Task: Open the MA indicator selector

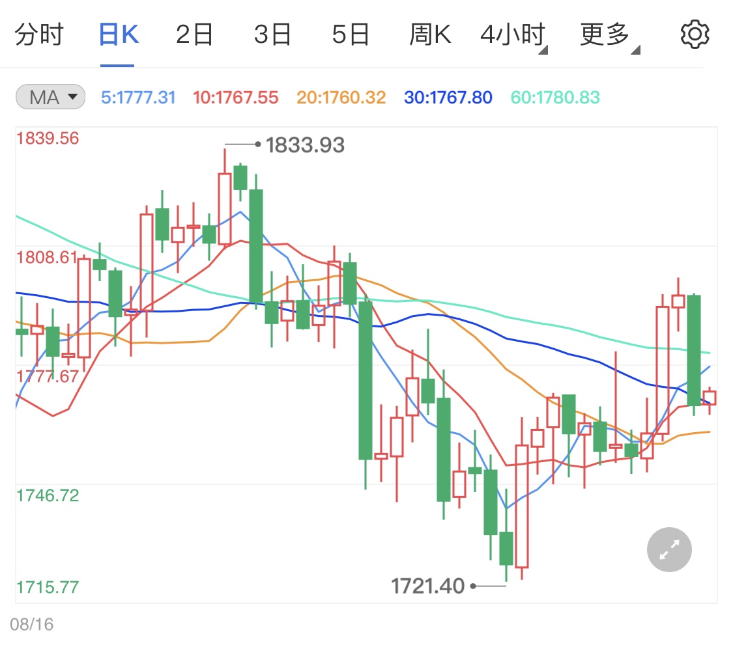Action: (x=50, y=96)
